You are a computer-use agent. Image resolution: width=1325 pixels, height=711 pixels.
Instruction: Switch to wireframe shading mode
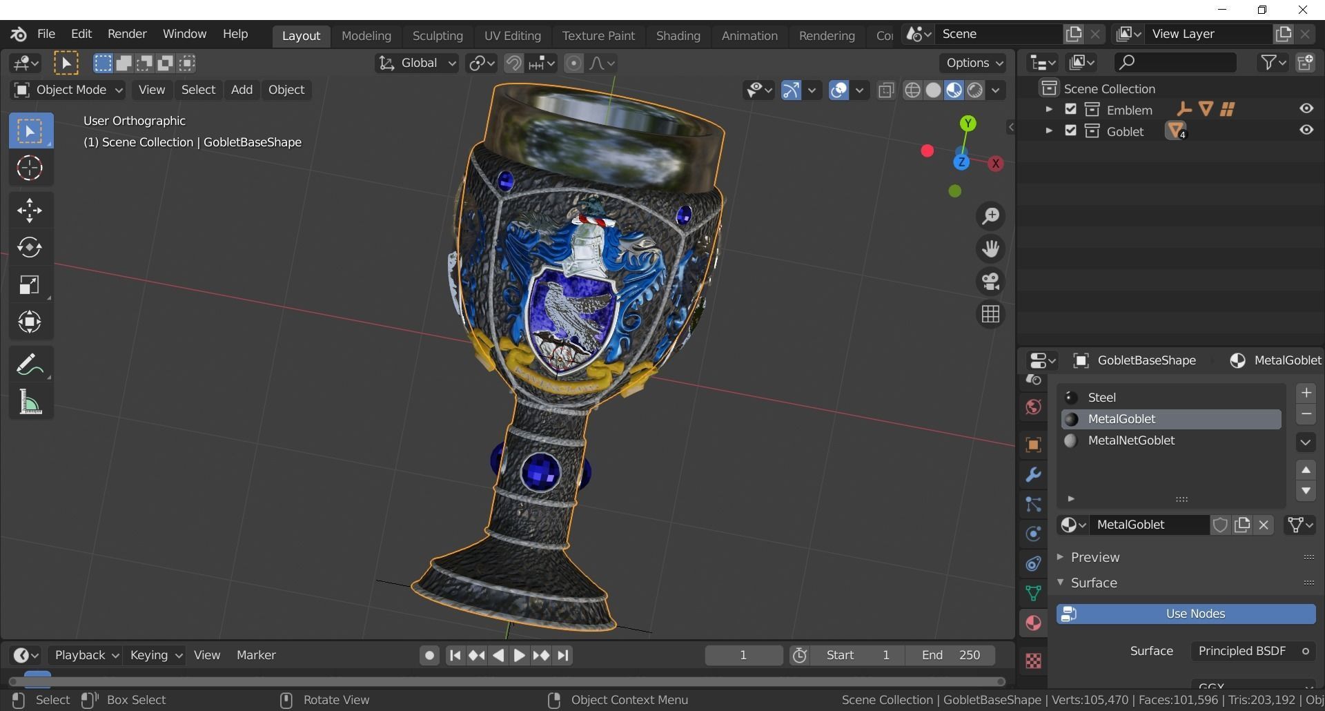coord(912,90)
